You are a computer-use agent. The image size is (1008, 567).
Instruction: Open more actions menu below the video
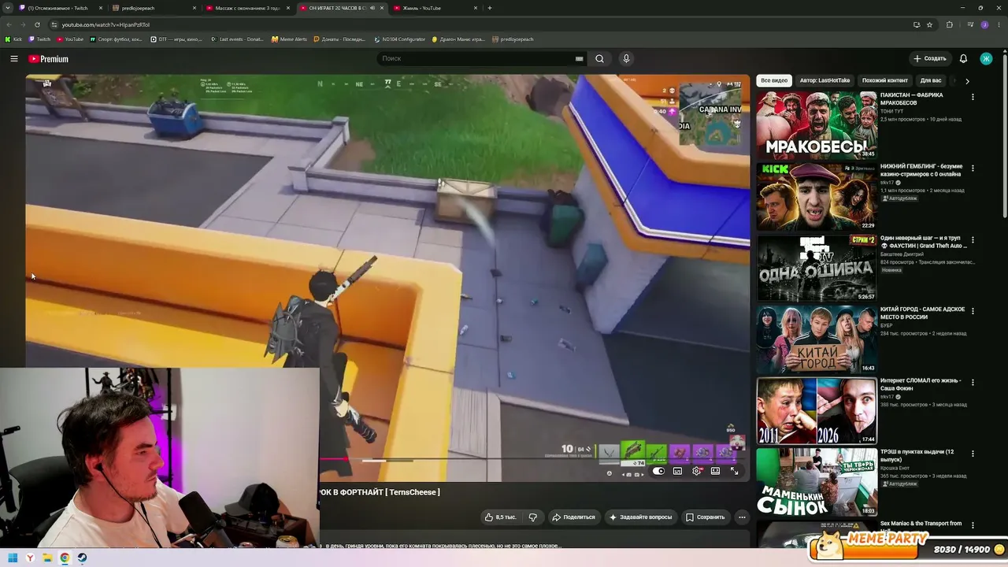point(742,517)
